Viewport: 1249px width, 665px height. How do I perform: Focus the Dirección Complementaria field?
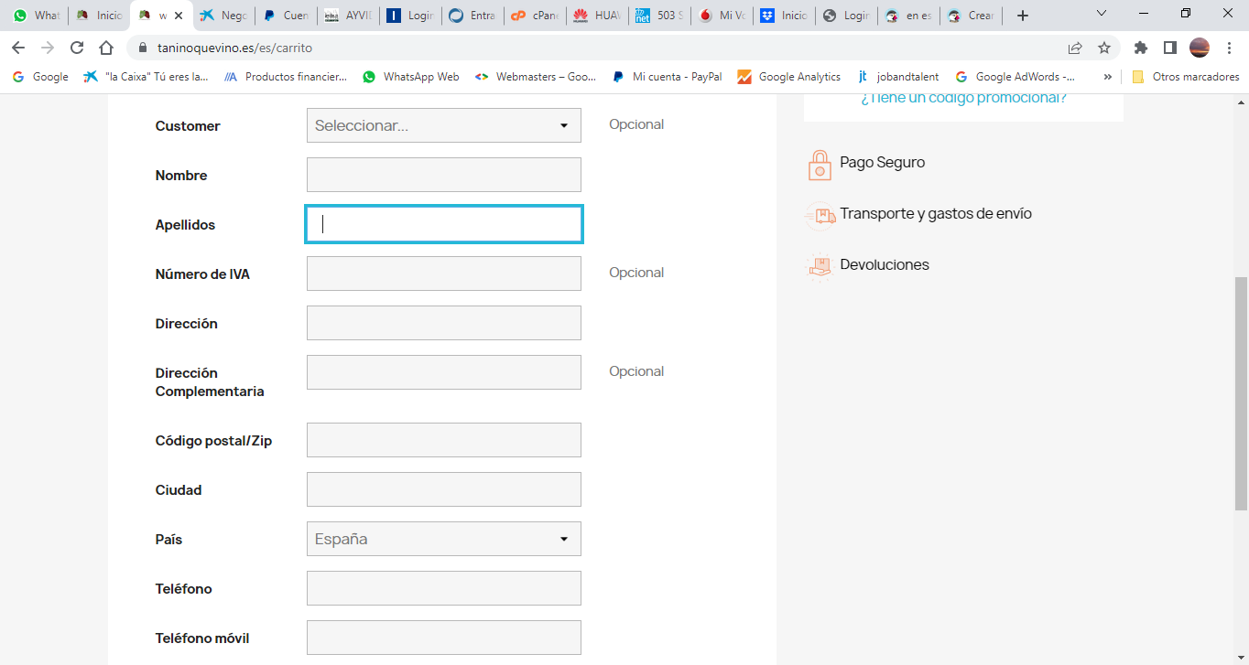(x=444, y=372)
